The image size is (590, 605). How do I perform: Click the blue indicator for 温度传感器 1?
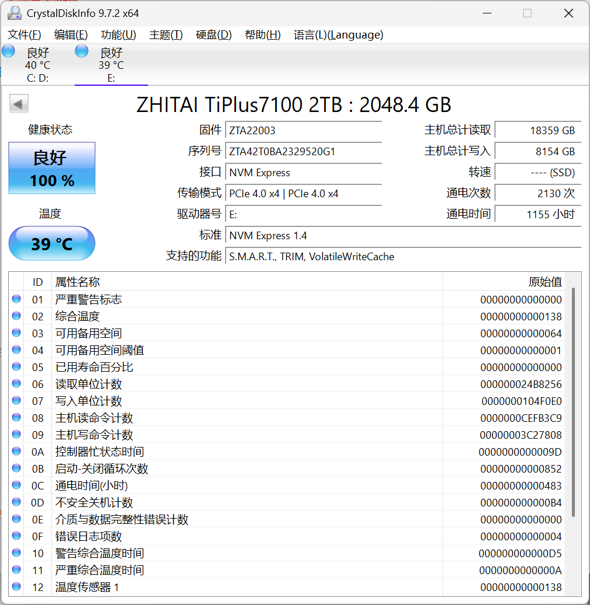pos(17,587)
